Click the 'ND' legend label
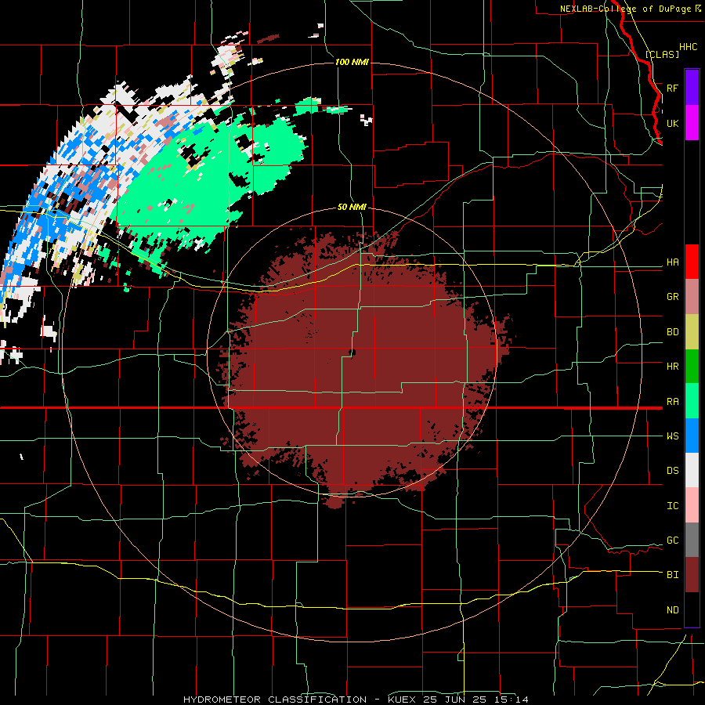The image size is (705, 705). click(x=672, y=610)
